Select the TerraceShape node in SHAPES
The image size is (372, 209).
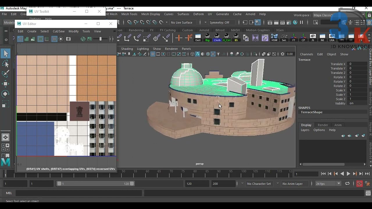(x=312, y=112)
